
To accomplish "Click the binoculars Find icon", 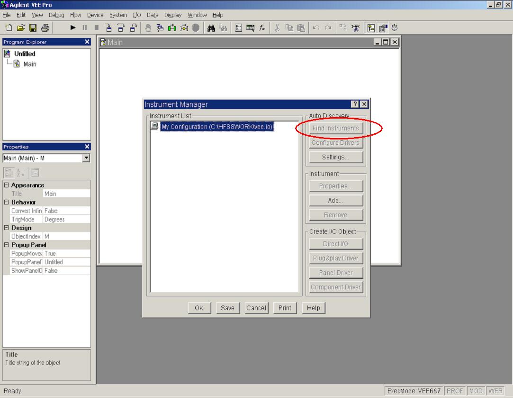I will 211,28.
